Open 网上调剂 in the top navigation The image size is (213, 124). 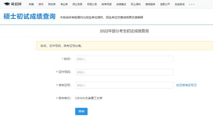click(x=136, y=4)
